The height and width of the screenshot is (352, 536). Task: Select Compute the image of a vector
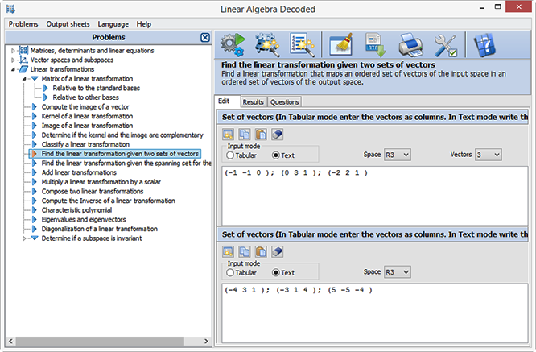click(85, 107)
